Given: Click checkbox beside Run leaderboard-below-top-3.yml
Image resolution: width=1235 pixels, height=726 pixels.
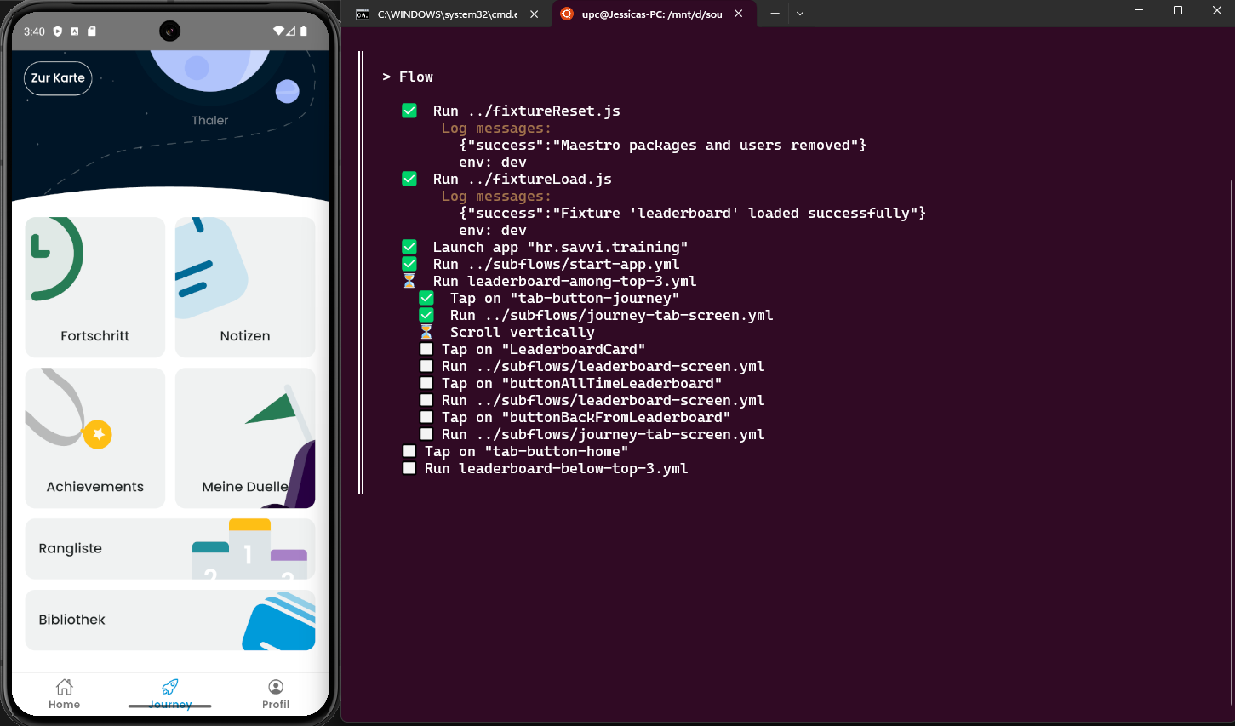Looking at the screenshot, I should [x=409, y=468].
